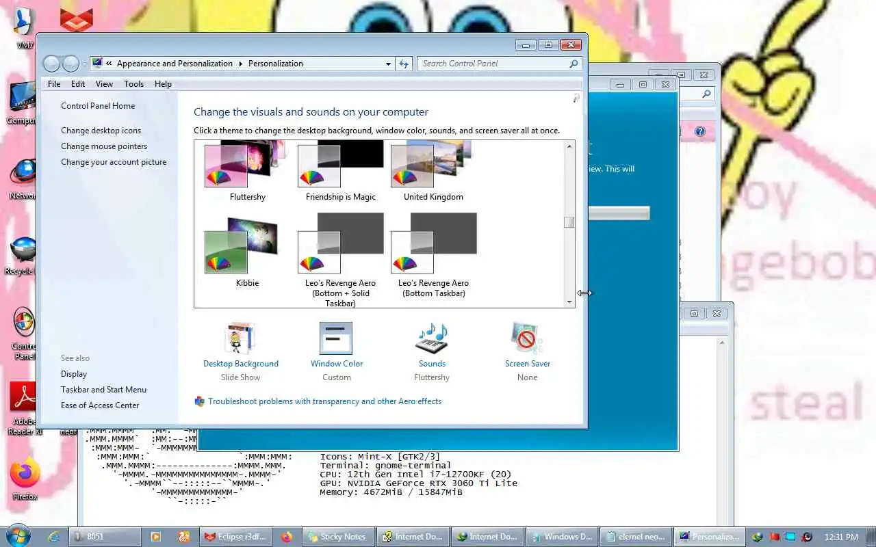Go to Control Panel Home
Image resolution: width=876 pixels, height=547 pixels.
[x=98, y=106]
